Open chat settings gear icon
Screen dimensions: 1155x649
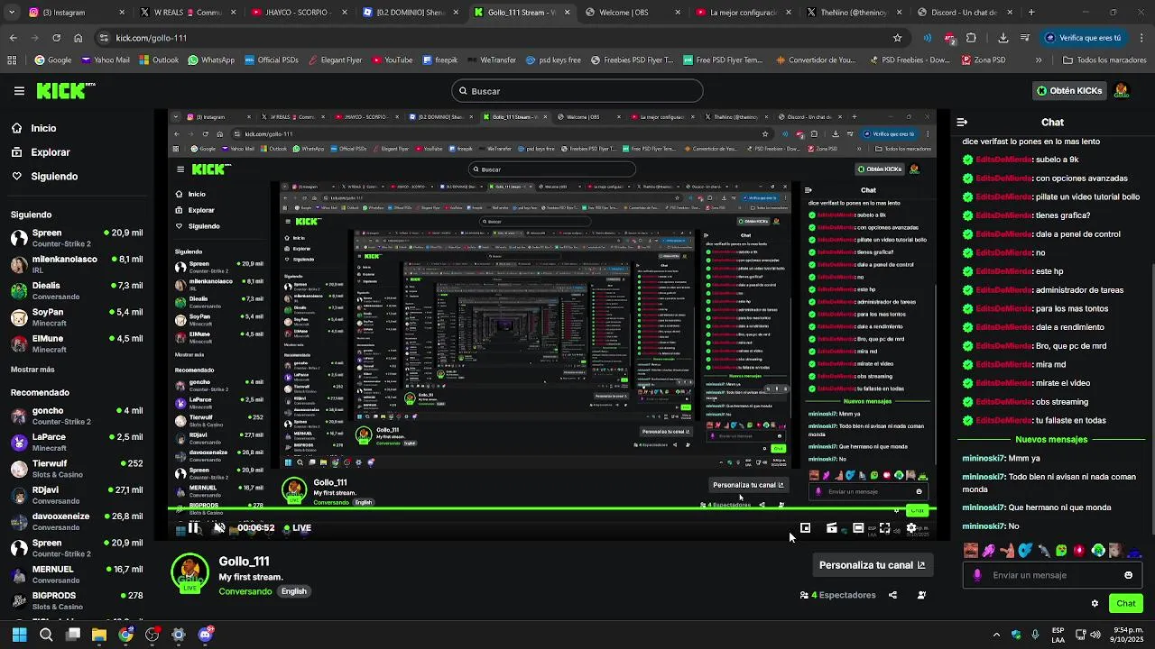coord(1095,604)
